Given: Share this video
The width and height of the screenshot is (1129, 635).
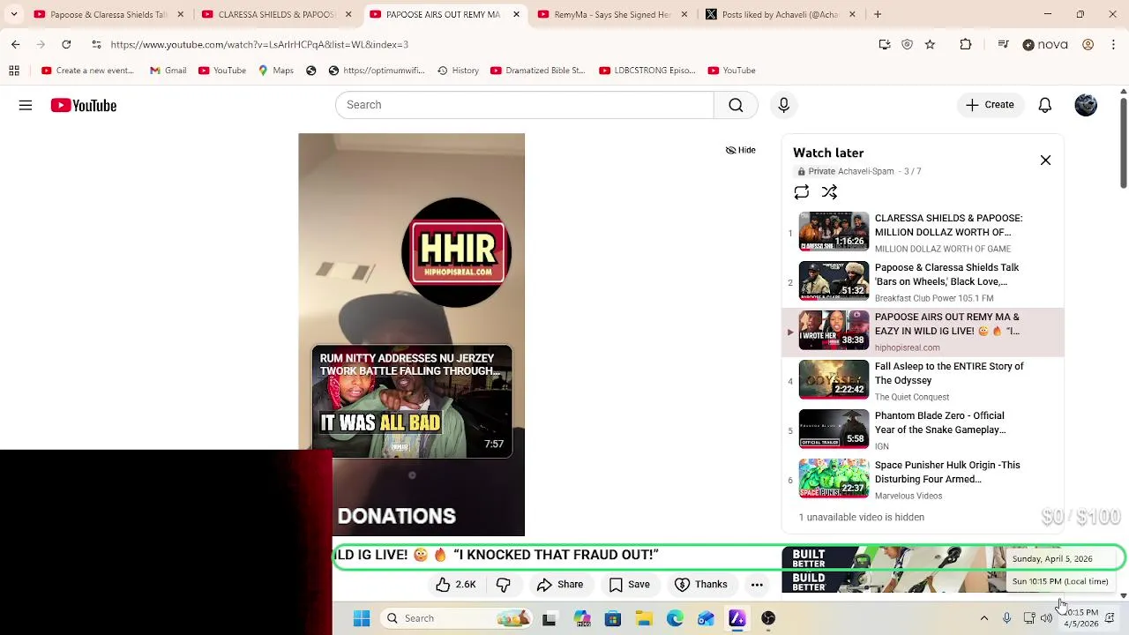Looking at the screenshot, I should click(559, 585).
